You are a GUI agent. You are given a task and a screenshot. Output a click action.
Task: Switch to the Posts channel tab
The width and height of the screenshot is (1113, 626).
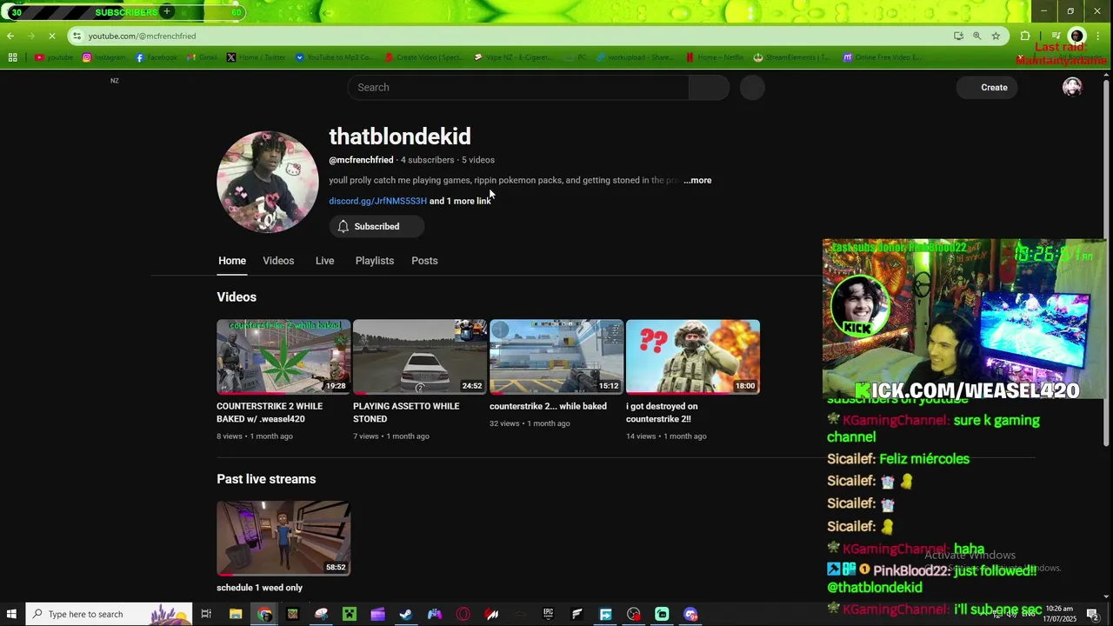pos(424,261)
